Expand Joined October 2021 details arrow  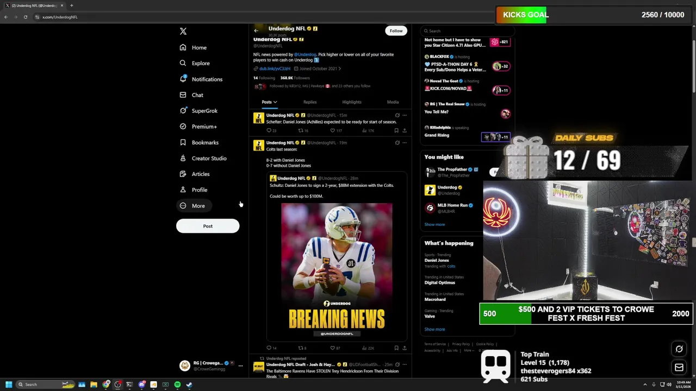[x=339, y=69]
